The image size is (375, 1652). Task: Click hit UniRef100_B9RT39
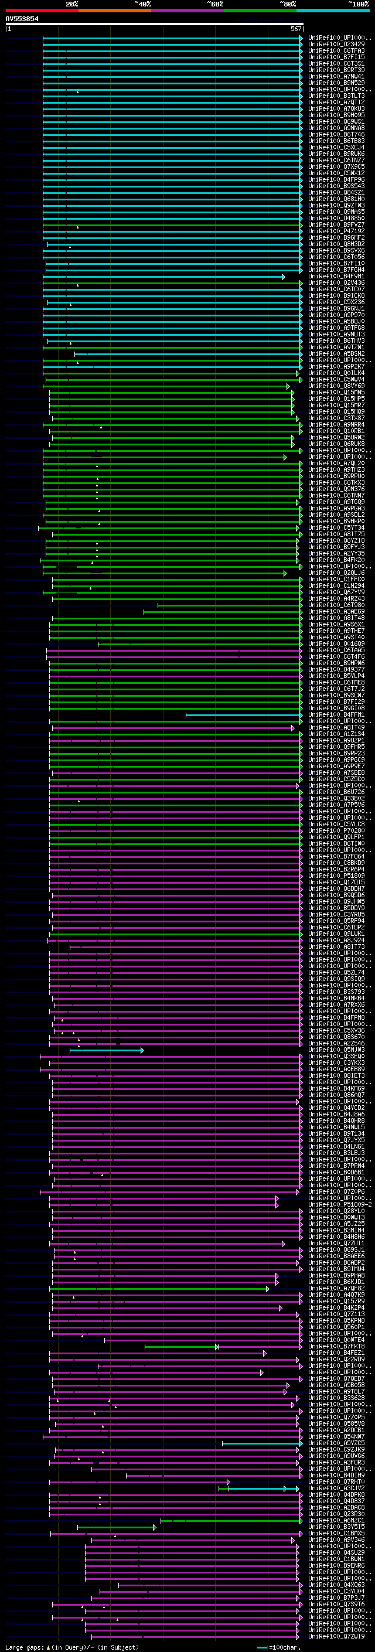(x=336, y=70)
